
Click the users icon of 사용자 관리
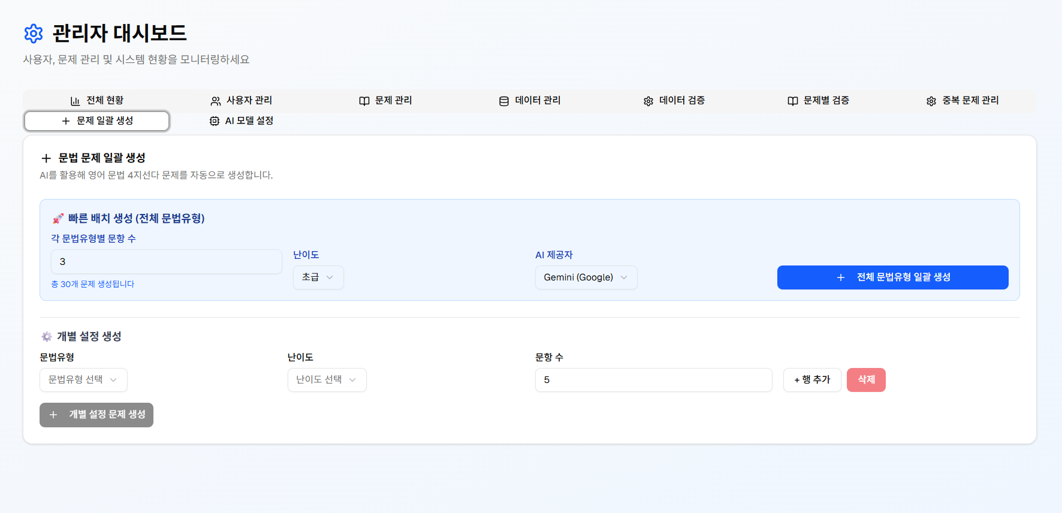[216, 101]
